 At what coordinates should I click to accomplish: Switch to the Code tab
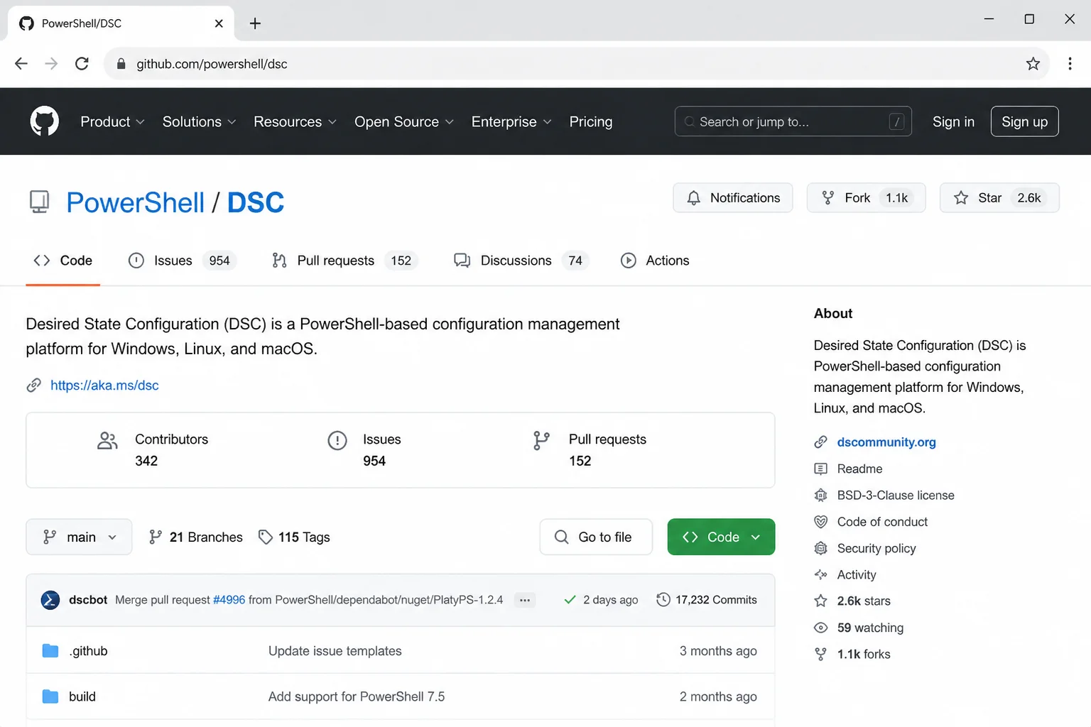point(63,261)
